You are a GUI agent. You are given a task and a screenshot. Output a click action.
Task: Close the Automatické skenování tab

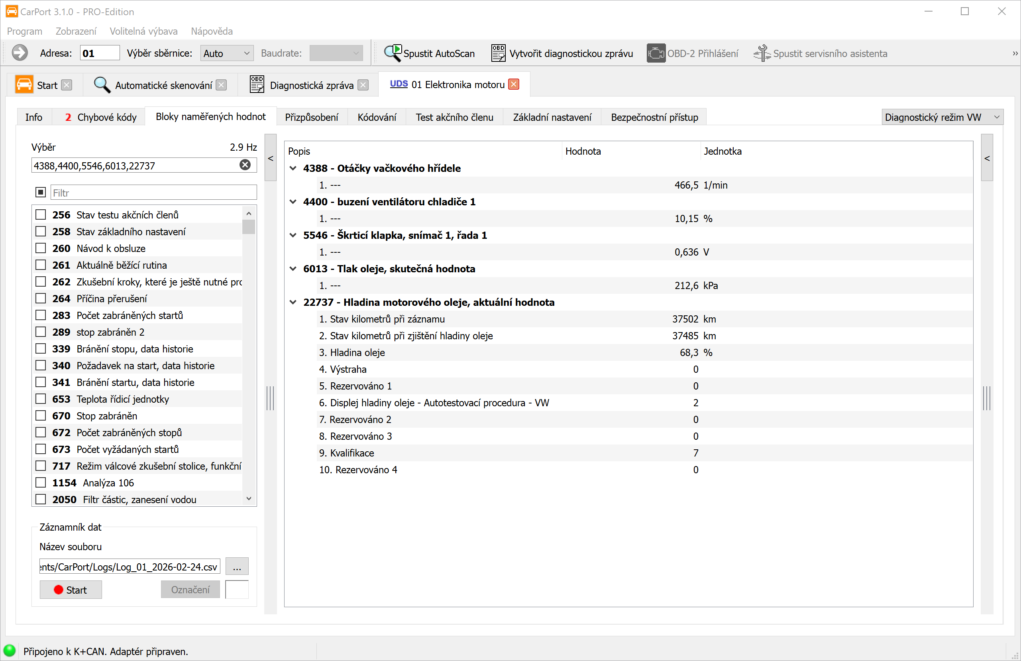(x=221, y=85)
